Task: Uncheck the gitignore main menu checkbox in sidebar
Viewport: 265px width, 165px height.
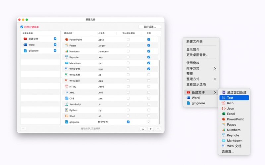Action: click(55, 50)
